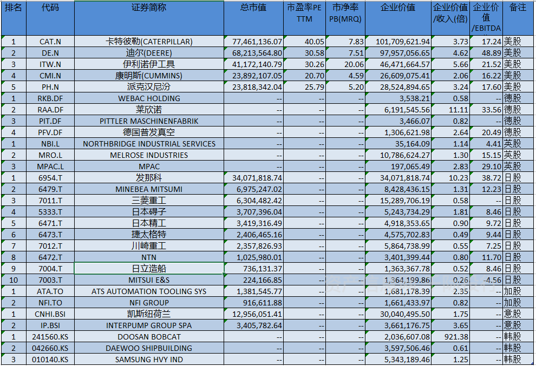Click the EV/revenue value 921.38
Viewport: 536px width, 366px height.
pyautogui.click(x=450, y=337)
